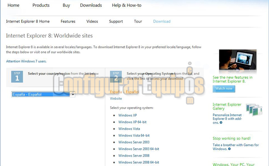
Task: Switch to the Videos tab
Action: (92, 21)
